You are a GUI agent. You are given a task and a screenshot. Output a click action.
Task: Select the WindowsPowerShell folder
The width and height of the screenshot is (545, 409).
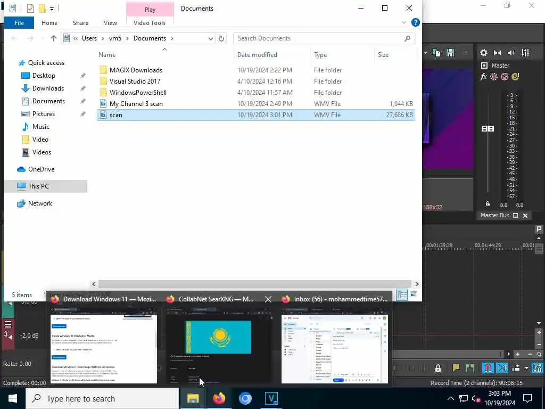(x=255, y=93)
